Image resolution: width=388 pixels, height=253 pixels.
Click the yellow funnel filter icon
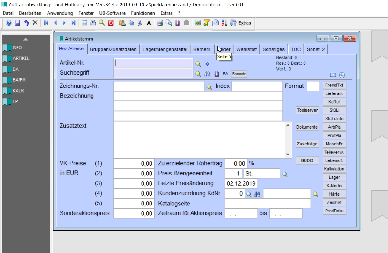click(x=207, y=23)
